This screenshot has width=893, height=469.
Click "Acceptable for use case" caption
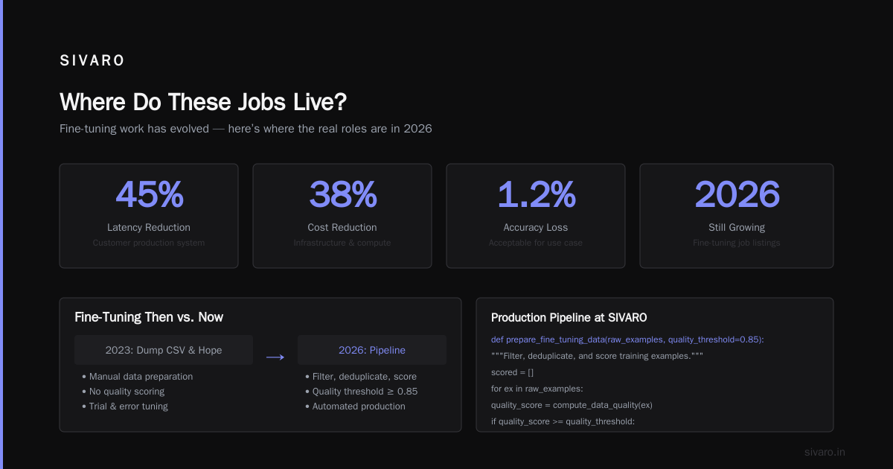pos(536,243)
